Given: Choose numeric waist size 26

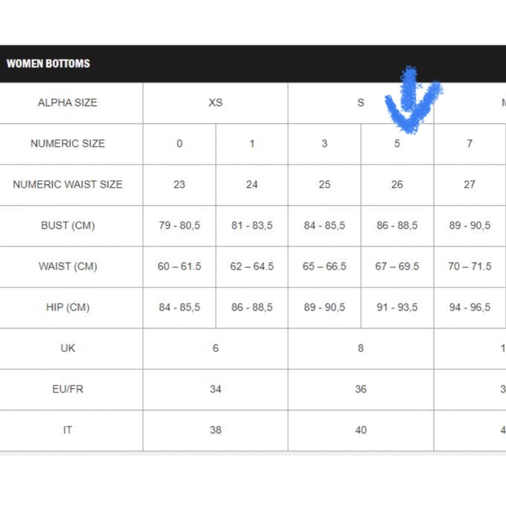Looking at the screenshot, I should click(x=397, y=185).
